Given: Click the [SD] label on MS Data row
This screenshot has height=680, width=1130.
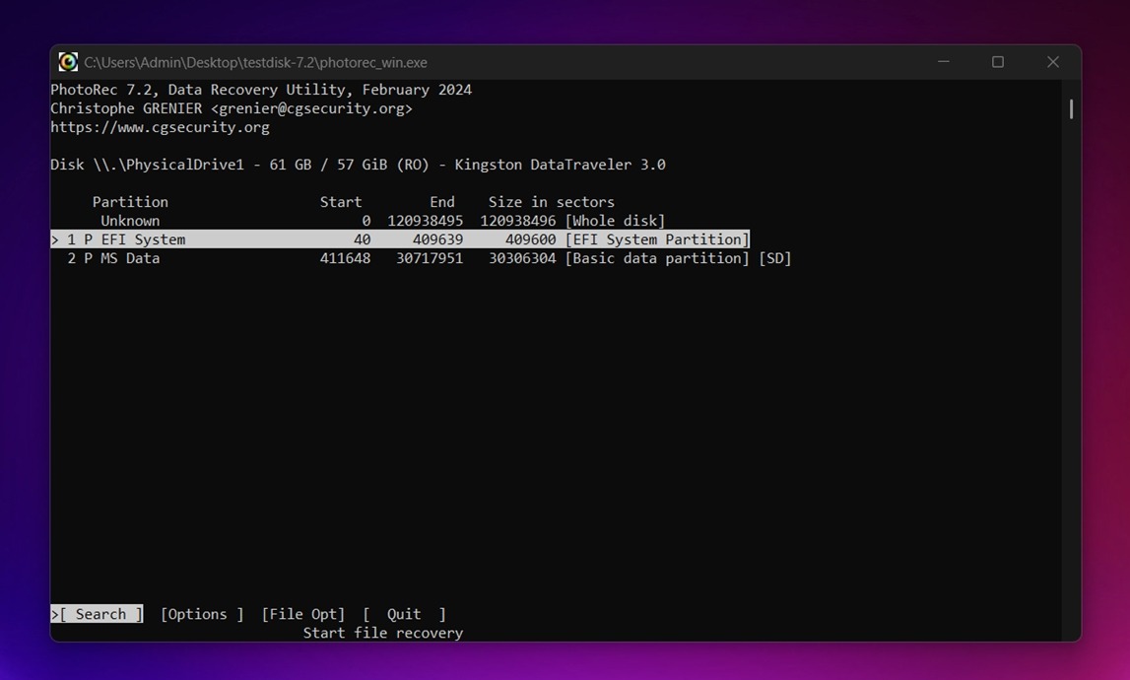Looking at the screenshot, I should coord(775,258).
